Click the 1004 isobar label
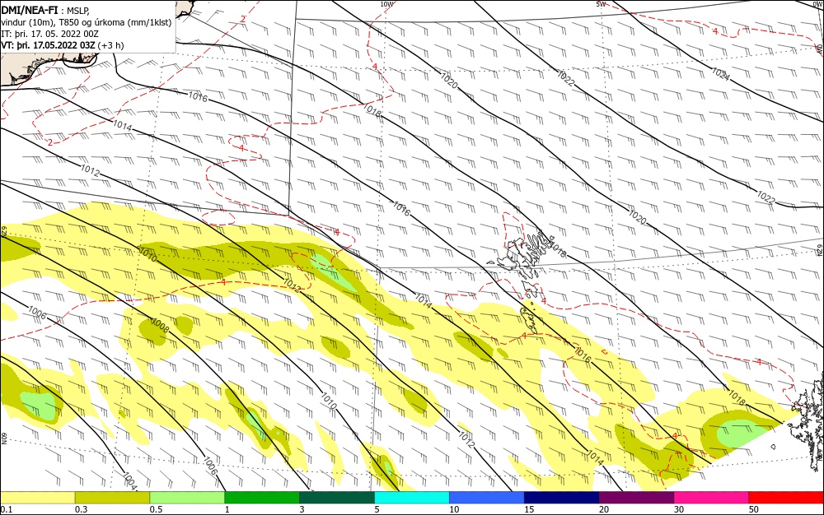 click(x=129, y=481)
